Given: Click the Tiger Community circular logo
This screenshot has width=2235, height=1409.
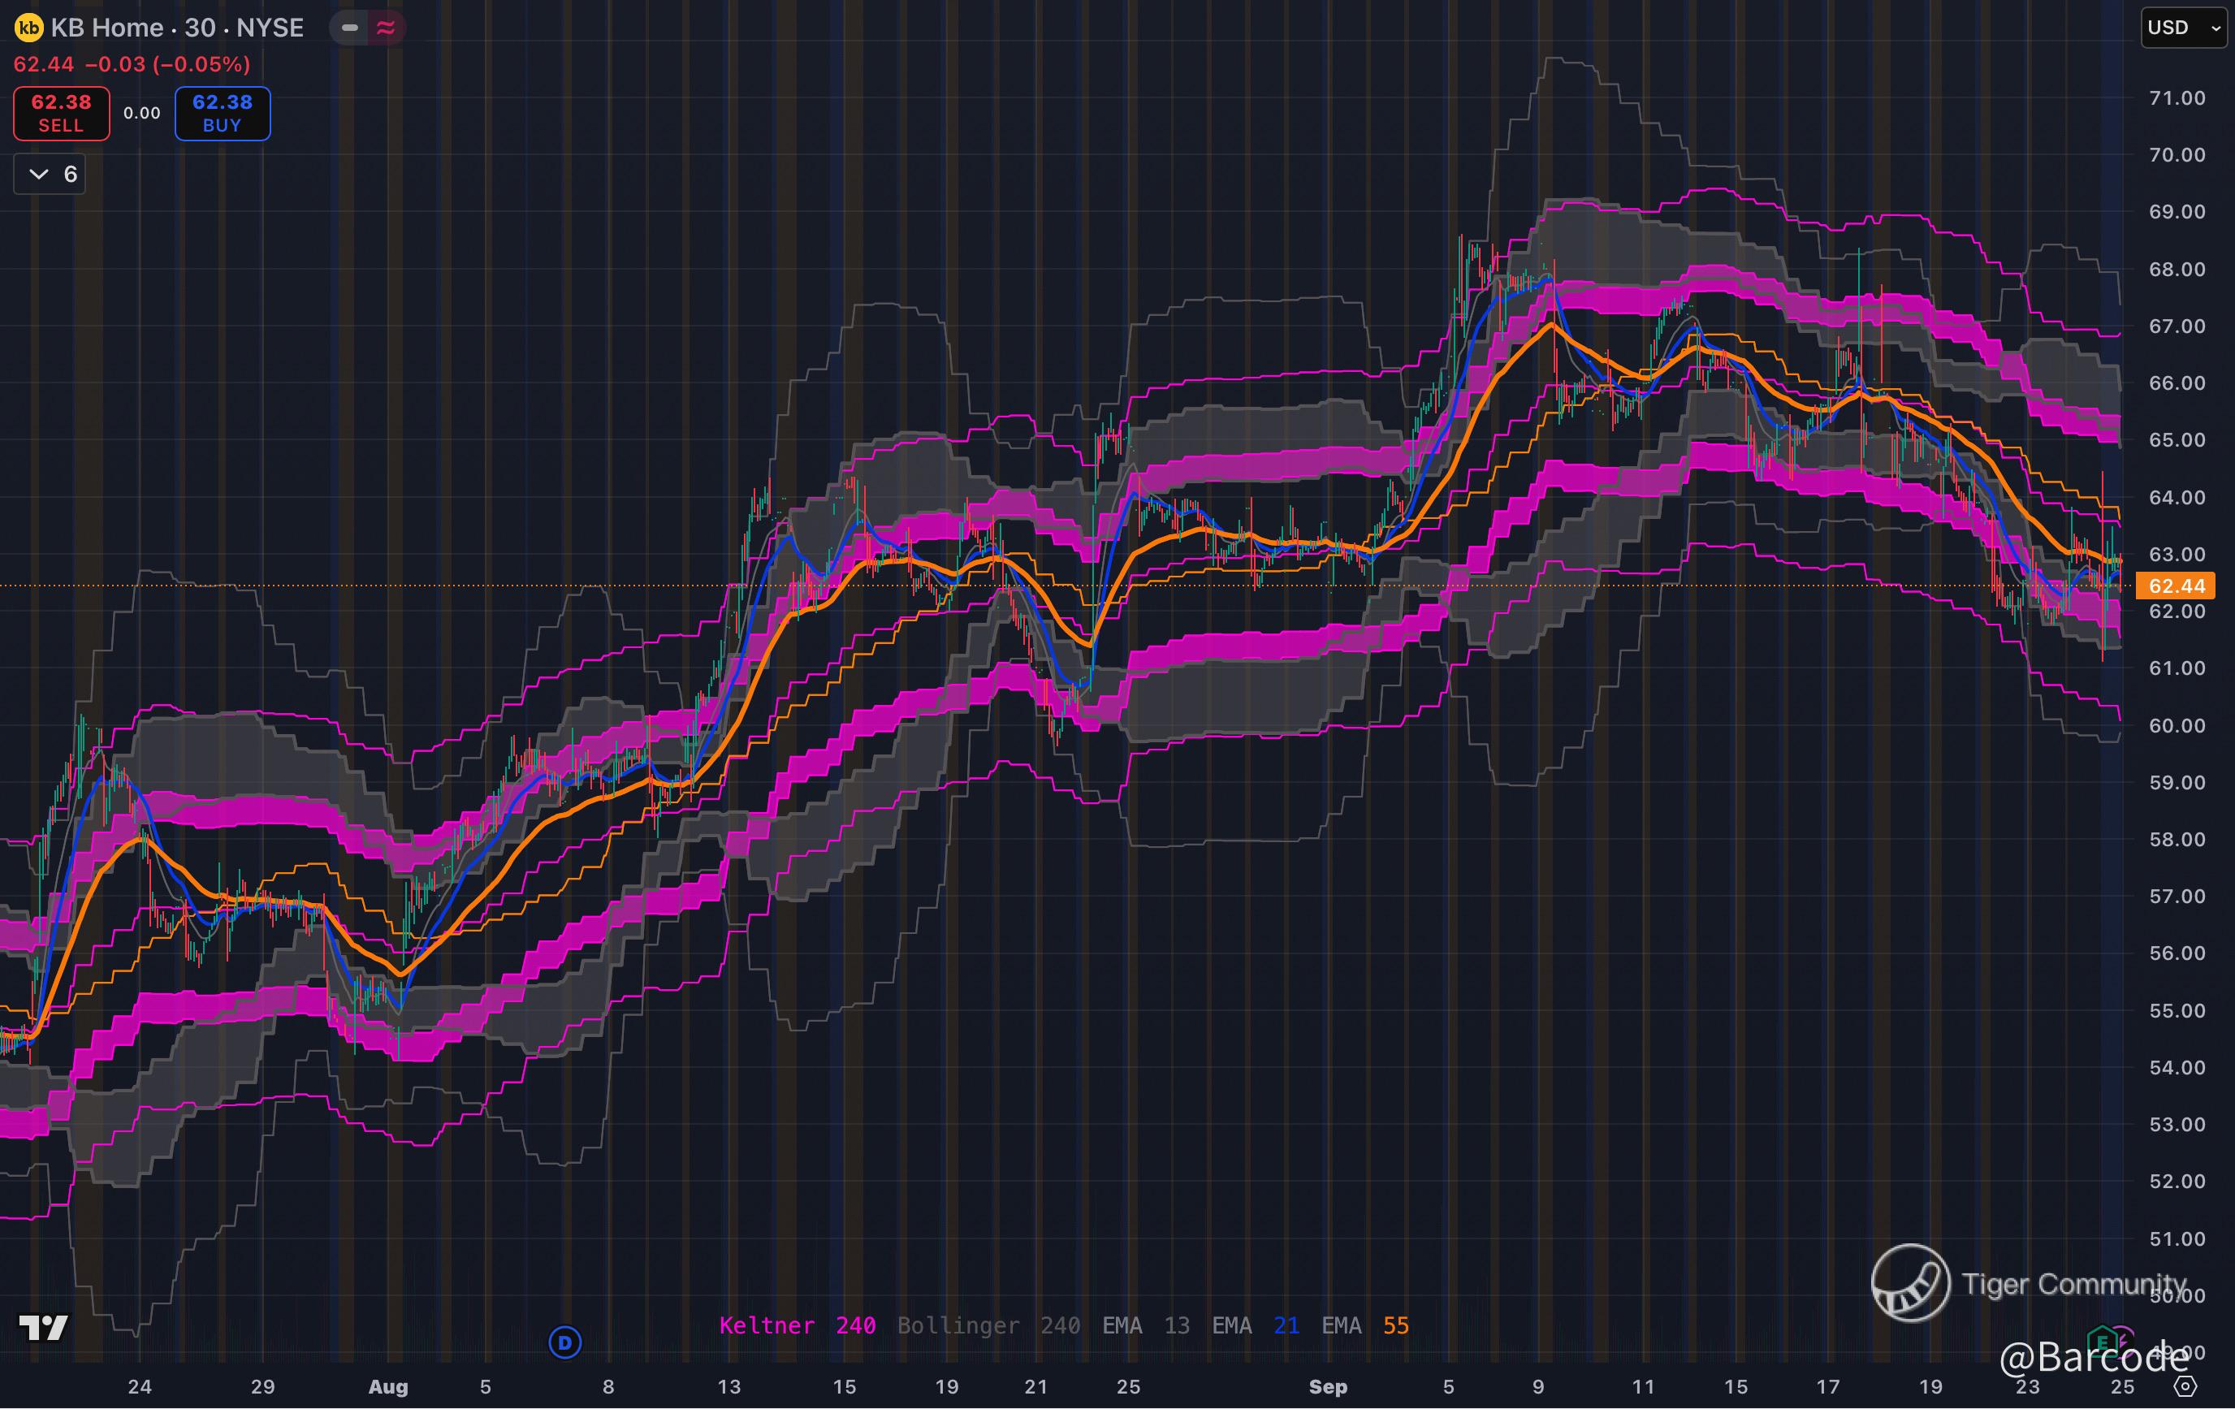Looking at the screenshot, I should (1910, 1283).
